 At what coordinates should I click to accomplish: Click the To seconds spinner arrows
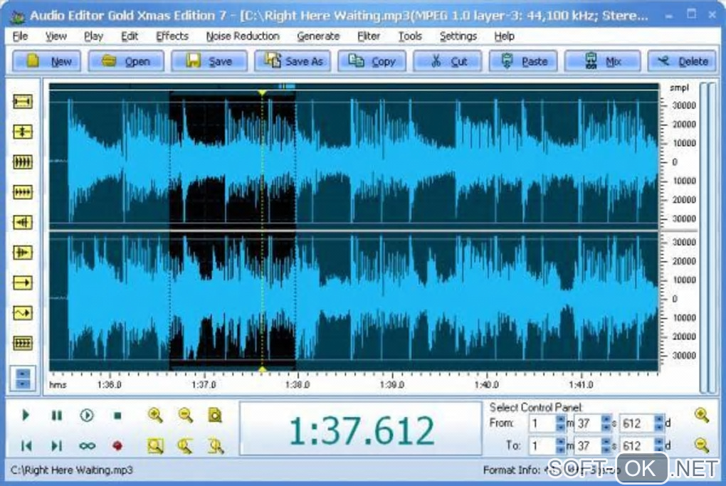606,445
